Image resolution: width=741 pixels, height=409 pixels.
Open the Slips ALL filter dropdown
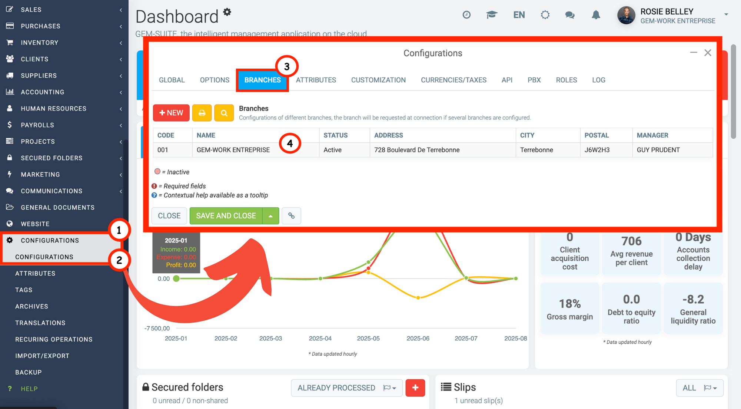[700, 387]
